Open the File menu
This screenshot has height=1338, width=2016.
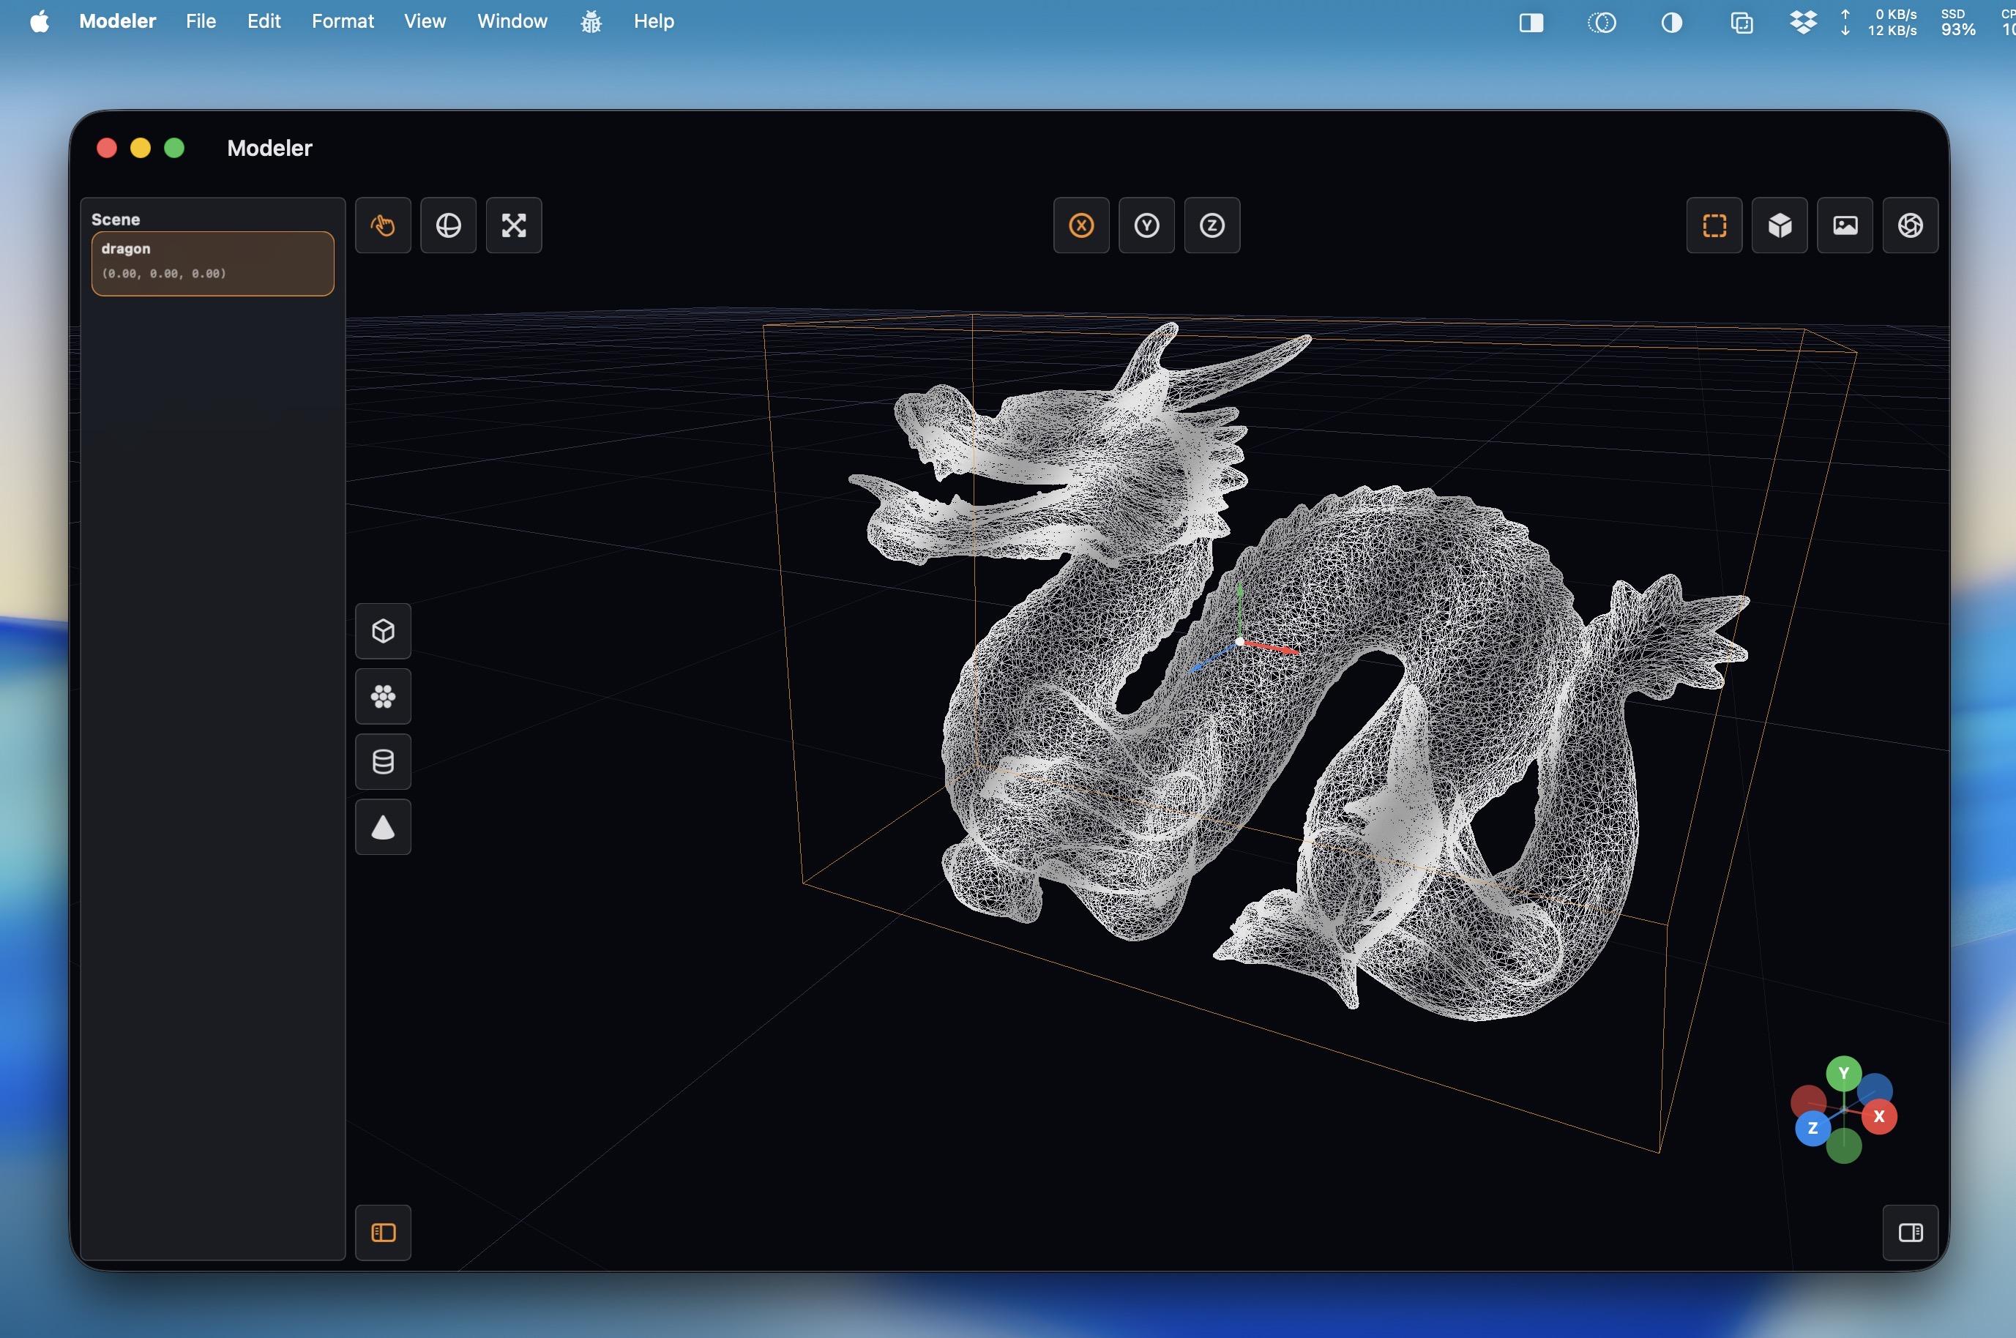[201, 21]
